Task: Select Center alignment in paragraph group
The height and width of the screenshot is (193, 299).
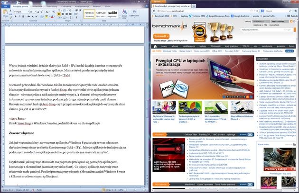Action: tap(63, 14)
